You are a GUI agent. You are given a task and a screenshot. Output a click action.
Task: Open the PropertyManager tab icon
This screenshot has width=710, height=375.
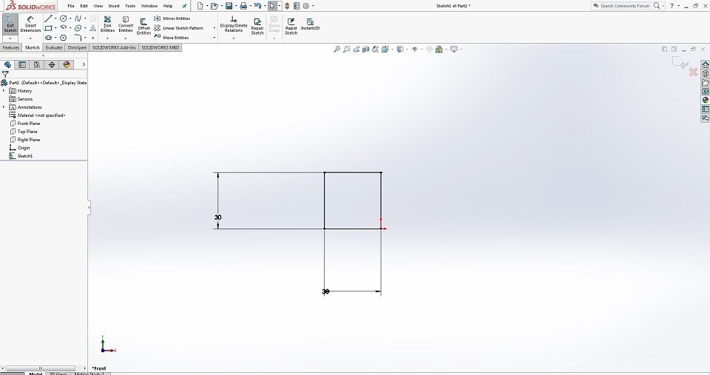coord(21,65)
